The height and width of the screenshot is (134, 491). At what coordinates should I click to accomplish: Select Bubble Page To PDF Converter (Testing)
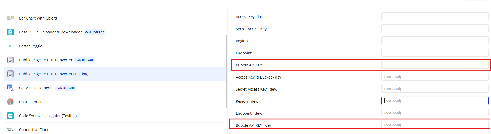(54, 74)
